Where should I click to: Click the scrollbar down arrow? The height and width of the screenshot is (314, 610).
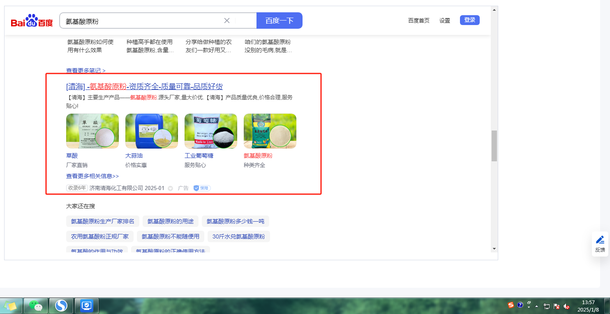tap(494, 249)
